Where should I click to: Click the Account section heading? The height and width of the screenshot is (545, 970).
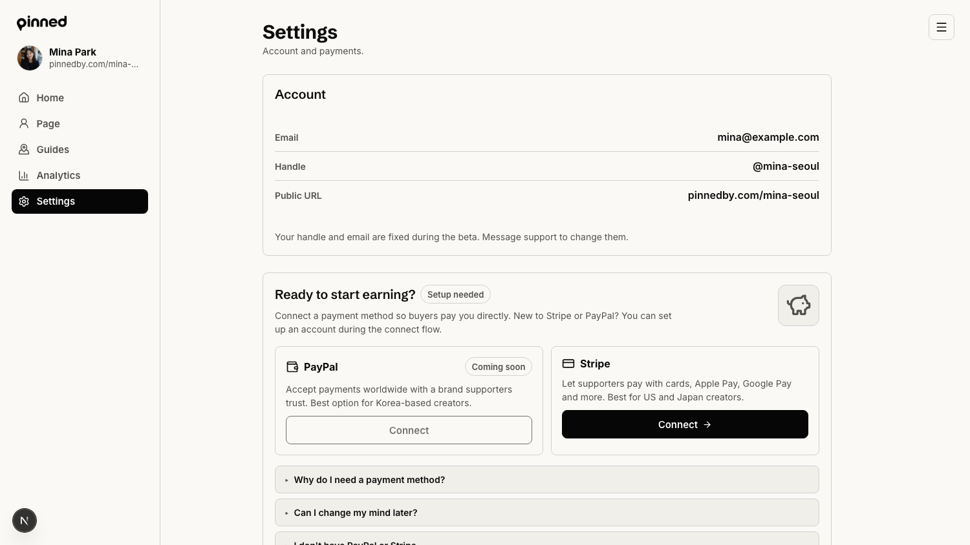(300, 94)
